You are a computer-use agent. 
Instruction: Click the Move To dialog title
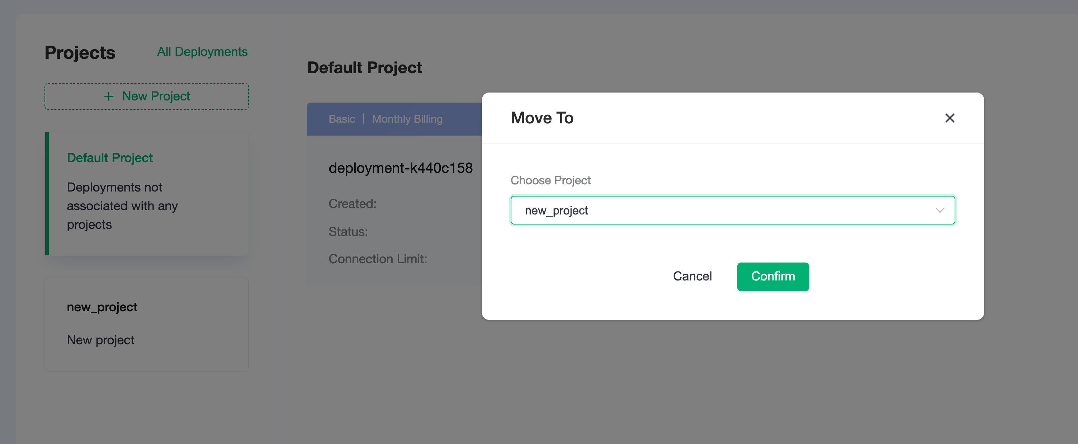pos(542,118)
